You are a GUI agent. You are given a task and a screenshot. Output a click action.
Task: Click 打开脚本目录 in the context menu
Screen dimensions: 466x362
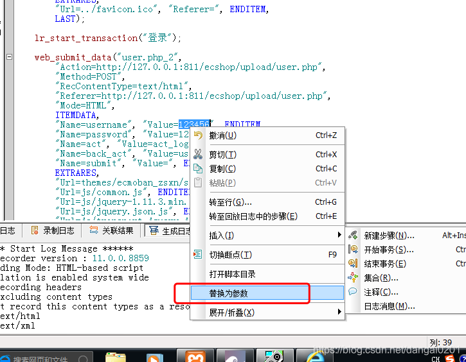click(x=267, y=274)
